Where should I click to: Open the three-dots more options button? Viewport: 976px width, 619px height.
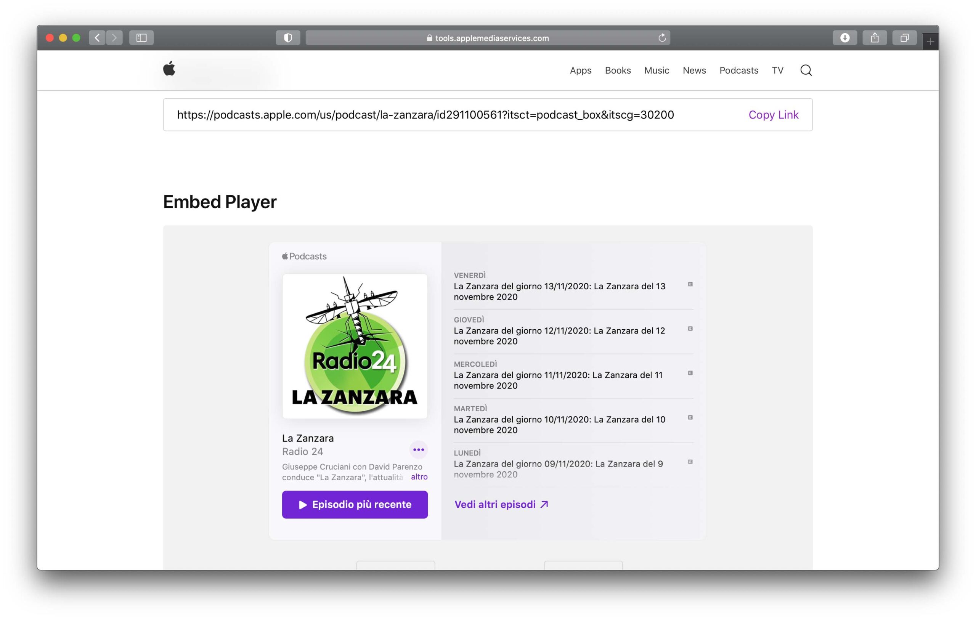418,450
